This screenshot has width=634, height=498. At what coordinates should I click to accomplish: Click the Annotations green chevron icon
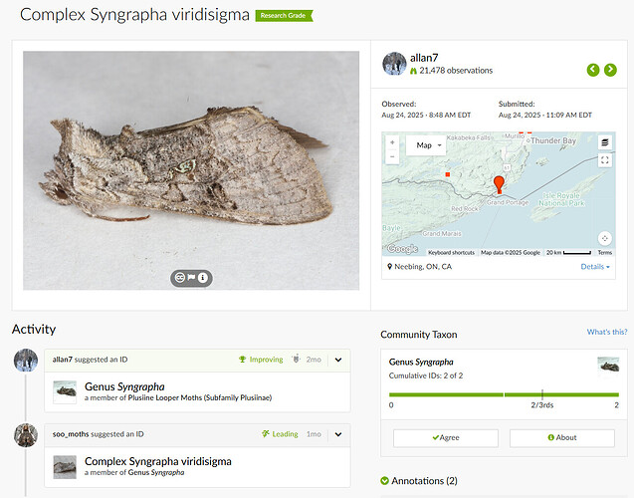pos(384,481)
